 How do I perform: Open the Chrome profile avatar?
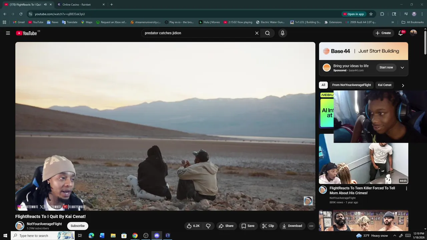(x=414, y=14)
